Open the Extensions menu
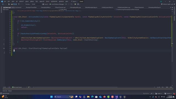176x99 pixels. [54, 1]
